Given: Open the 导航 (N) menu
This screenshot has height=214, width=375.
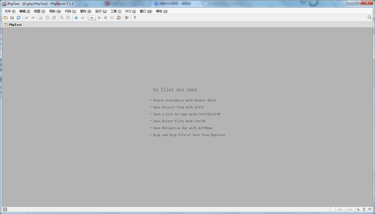Looking at the screenshot, I should click(x=55, y=11).
